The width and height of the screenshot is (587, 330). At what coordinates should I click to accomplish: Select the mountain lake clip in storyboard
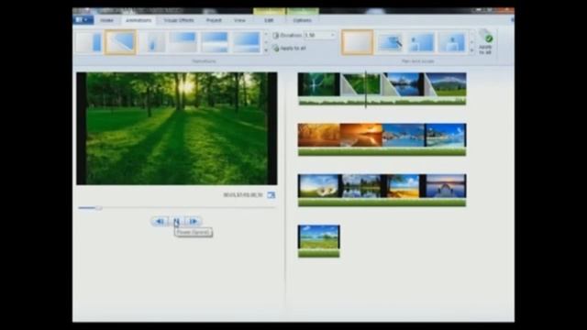[403, 84]
